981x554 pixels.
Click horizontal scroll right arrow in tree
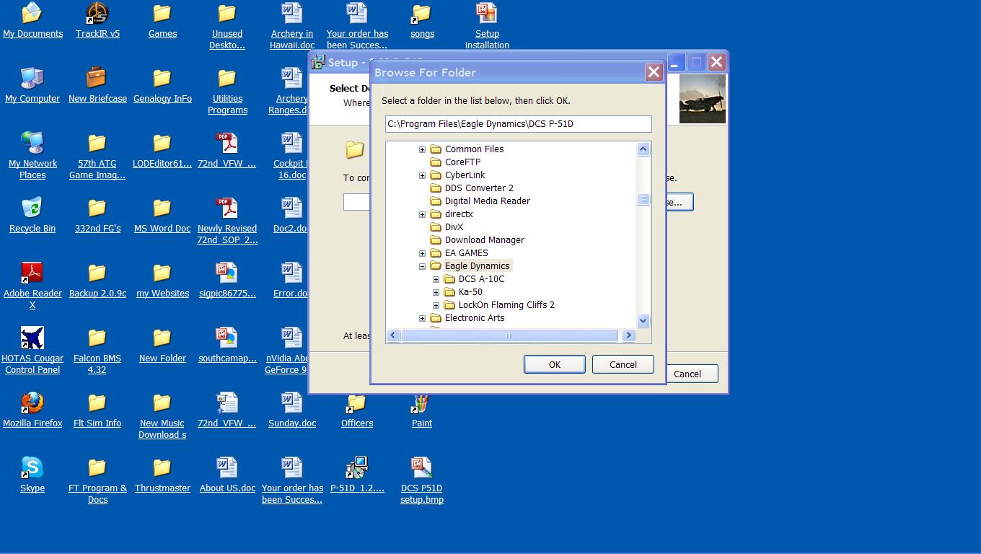click(x=628, y=335)
